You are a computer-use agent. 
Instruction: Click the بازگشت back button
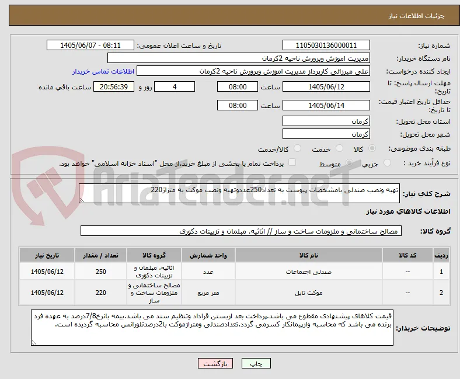tap(215, 363)
